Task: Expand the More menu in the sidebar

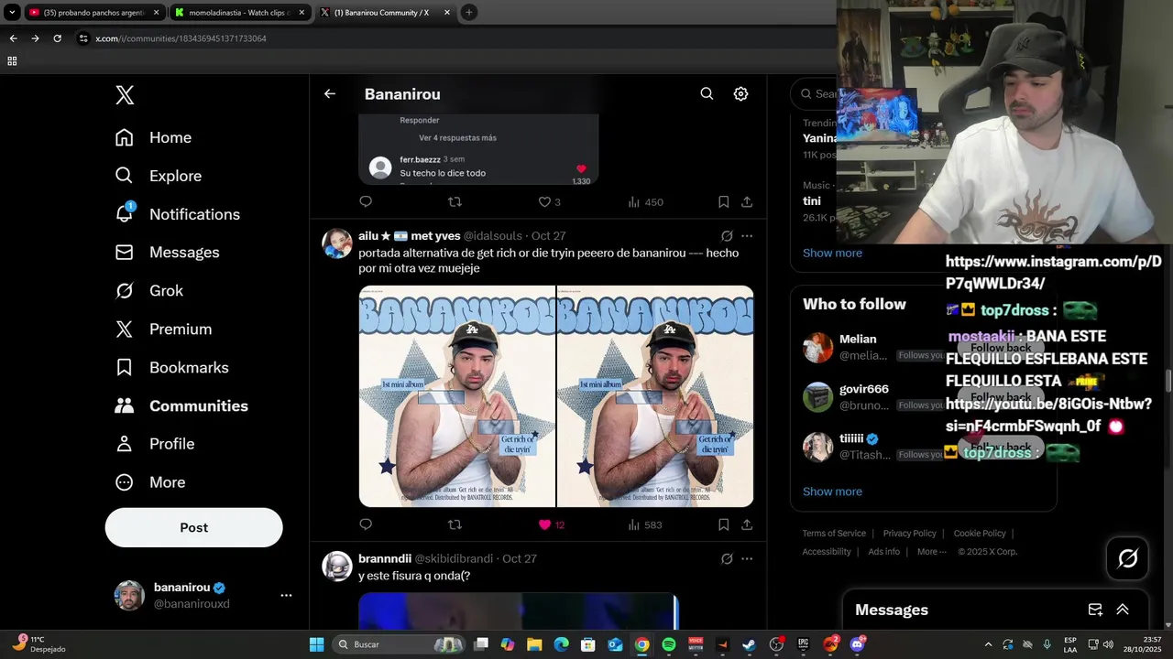Action: [x=149, y=482]
